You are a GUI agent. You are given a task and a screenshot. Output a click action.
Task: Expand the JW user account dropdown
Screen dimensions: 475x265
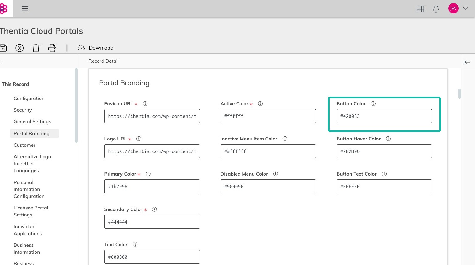point(466,8)
